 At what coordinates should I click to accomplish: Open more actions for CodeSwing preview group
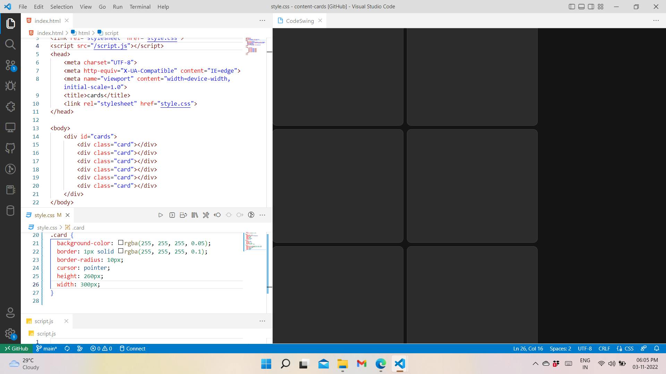tap(656, 21)
